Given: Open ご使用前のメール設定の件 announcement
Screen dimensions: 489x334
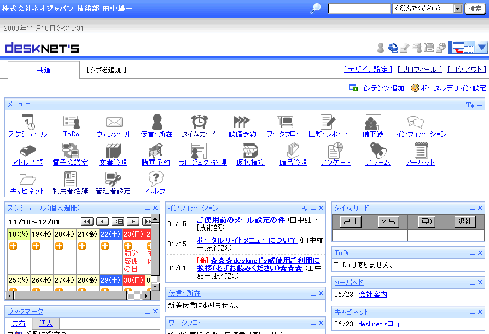Looking at the screenshot, I should click(x=241, y=220).
